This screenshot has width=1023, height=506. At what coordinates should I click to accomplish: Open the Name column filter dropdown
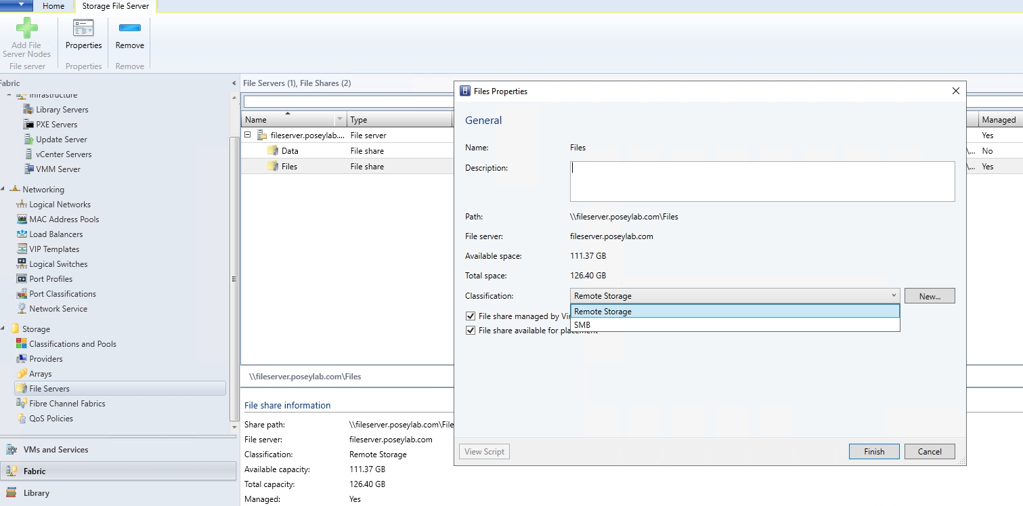[341, 119]
